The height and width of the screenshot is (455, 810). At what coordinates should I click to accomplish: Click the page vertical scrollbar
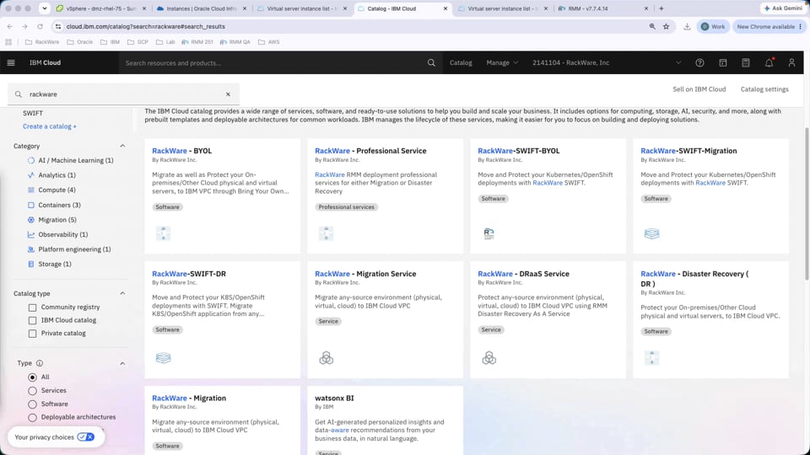[x=807, y=204]
